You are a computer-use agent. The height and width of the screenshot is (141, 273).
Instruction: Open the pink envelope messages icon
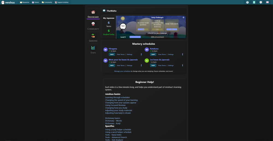(268, 2)
